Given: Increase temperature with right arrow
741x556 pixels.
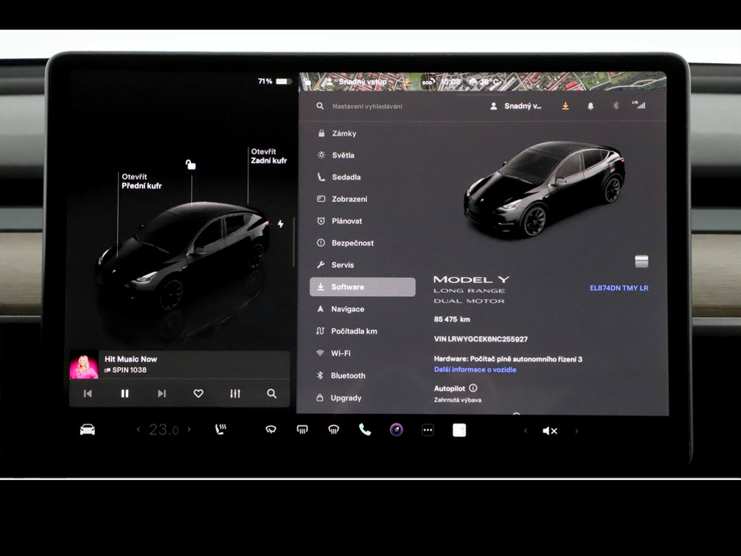Looking at the screenshot, I should [189, 429].
